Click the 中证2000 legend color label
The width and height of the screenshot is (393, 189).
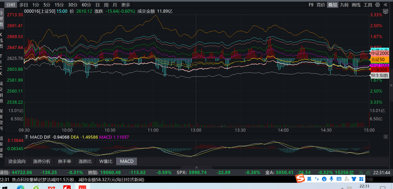[x=380, y=54]
